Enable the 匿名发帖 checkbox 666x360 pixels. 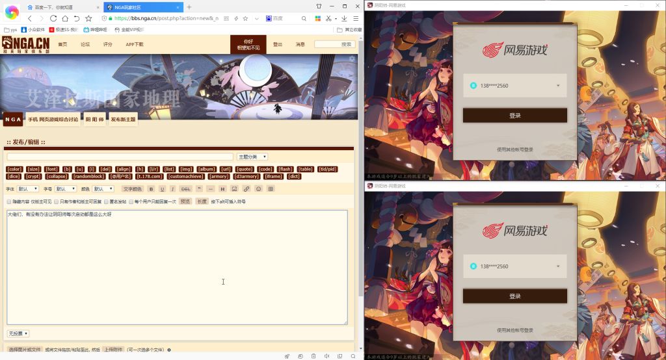coord(106,201)
